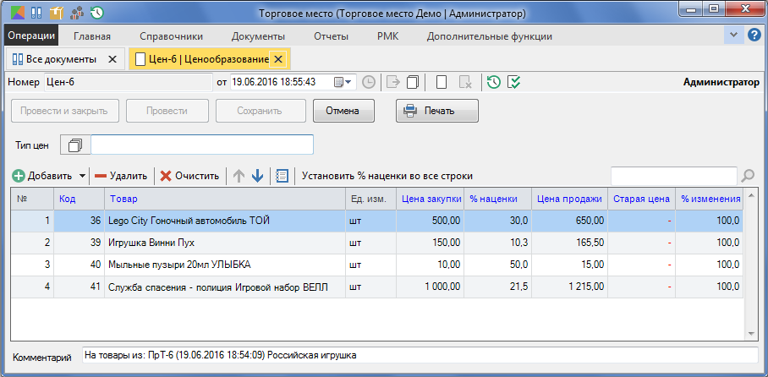The height and width of the screenshot is (377, 768).
Task: Click gray clock icon beside date field
Action: click(369, 82)
